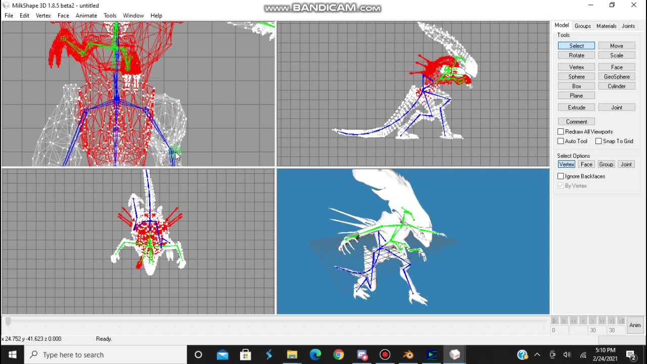This screenshot has width=647, height=364.
Task: Activate the Extrude tool
Action: coord(576,107)
